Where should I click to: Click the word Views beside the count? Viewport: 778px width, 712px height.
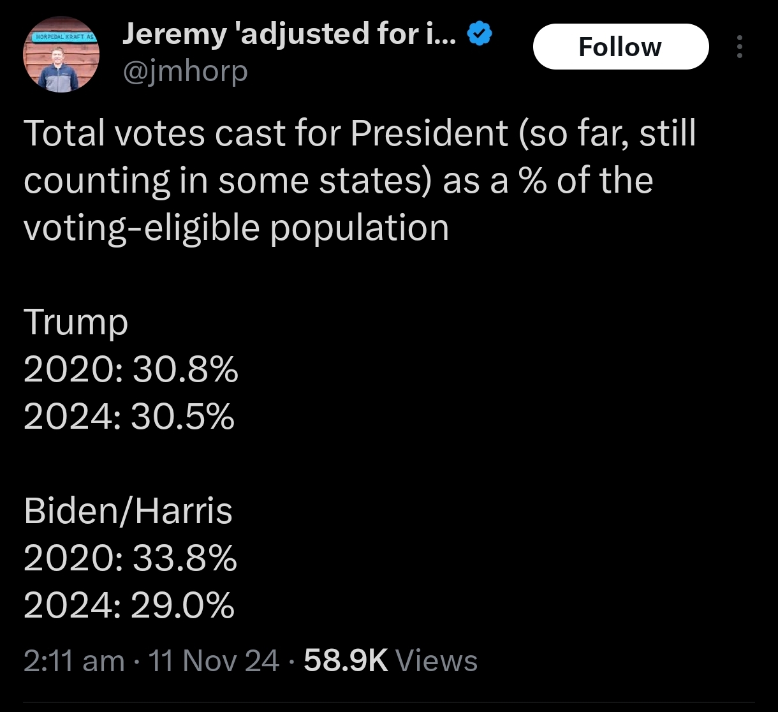[437, 660]
